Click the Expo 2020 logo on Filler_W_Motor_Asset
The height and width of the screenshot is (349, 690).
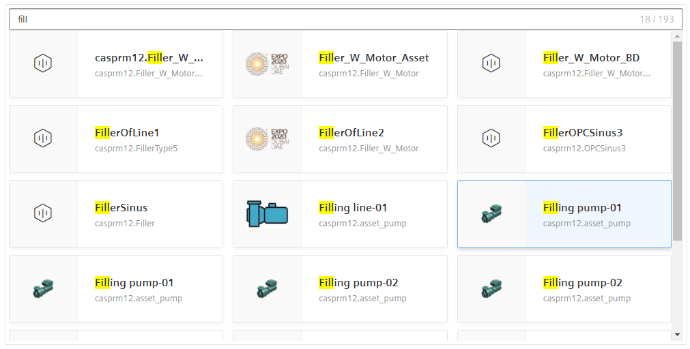coord(267,64)
